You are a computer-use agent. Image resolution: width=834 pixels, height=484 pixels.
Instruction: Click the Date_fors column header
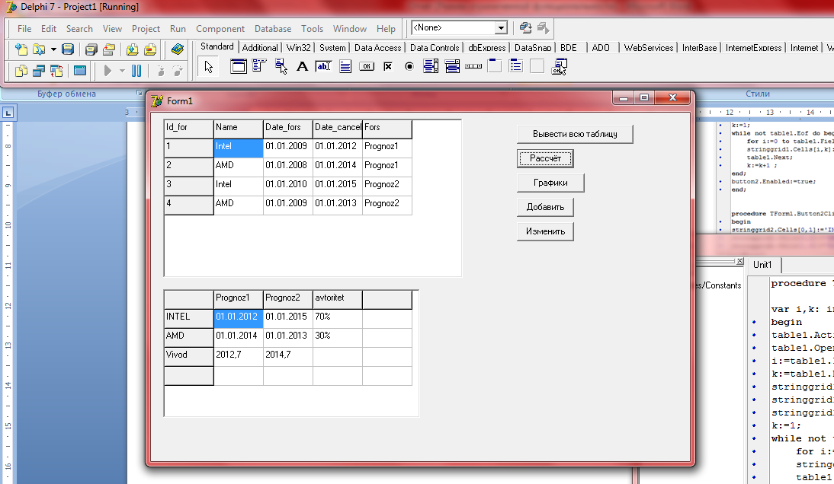(287, 129)
